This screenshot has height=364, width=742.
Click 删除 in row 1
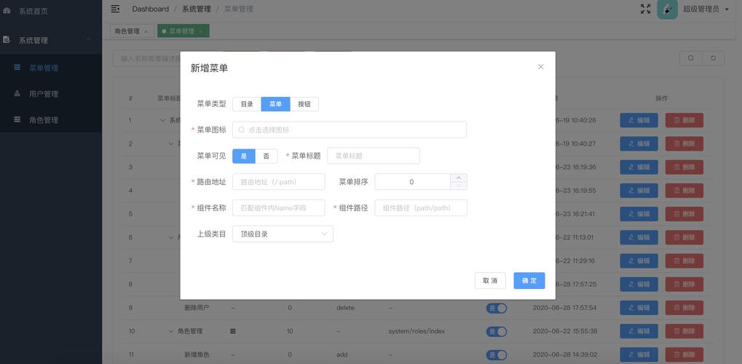pos(684,120)
